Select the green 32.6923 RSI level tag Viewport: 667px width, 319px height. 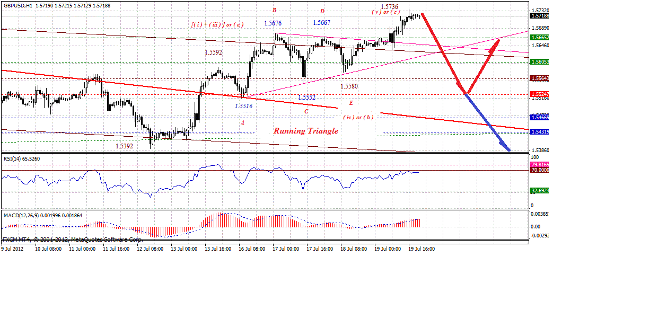[x=540, y=191]
